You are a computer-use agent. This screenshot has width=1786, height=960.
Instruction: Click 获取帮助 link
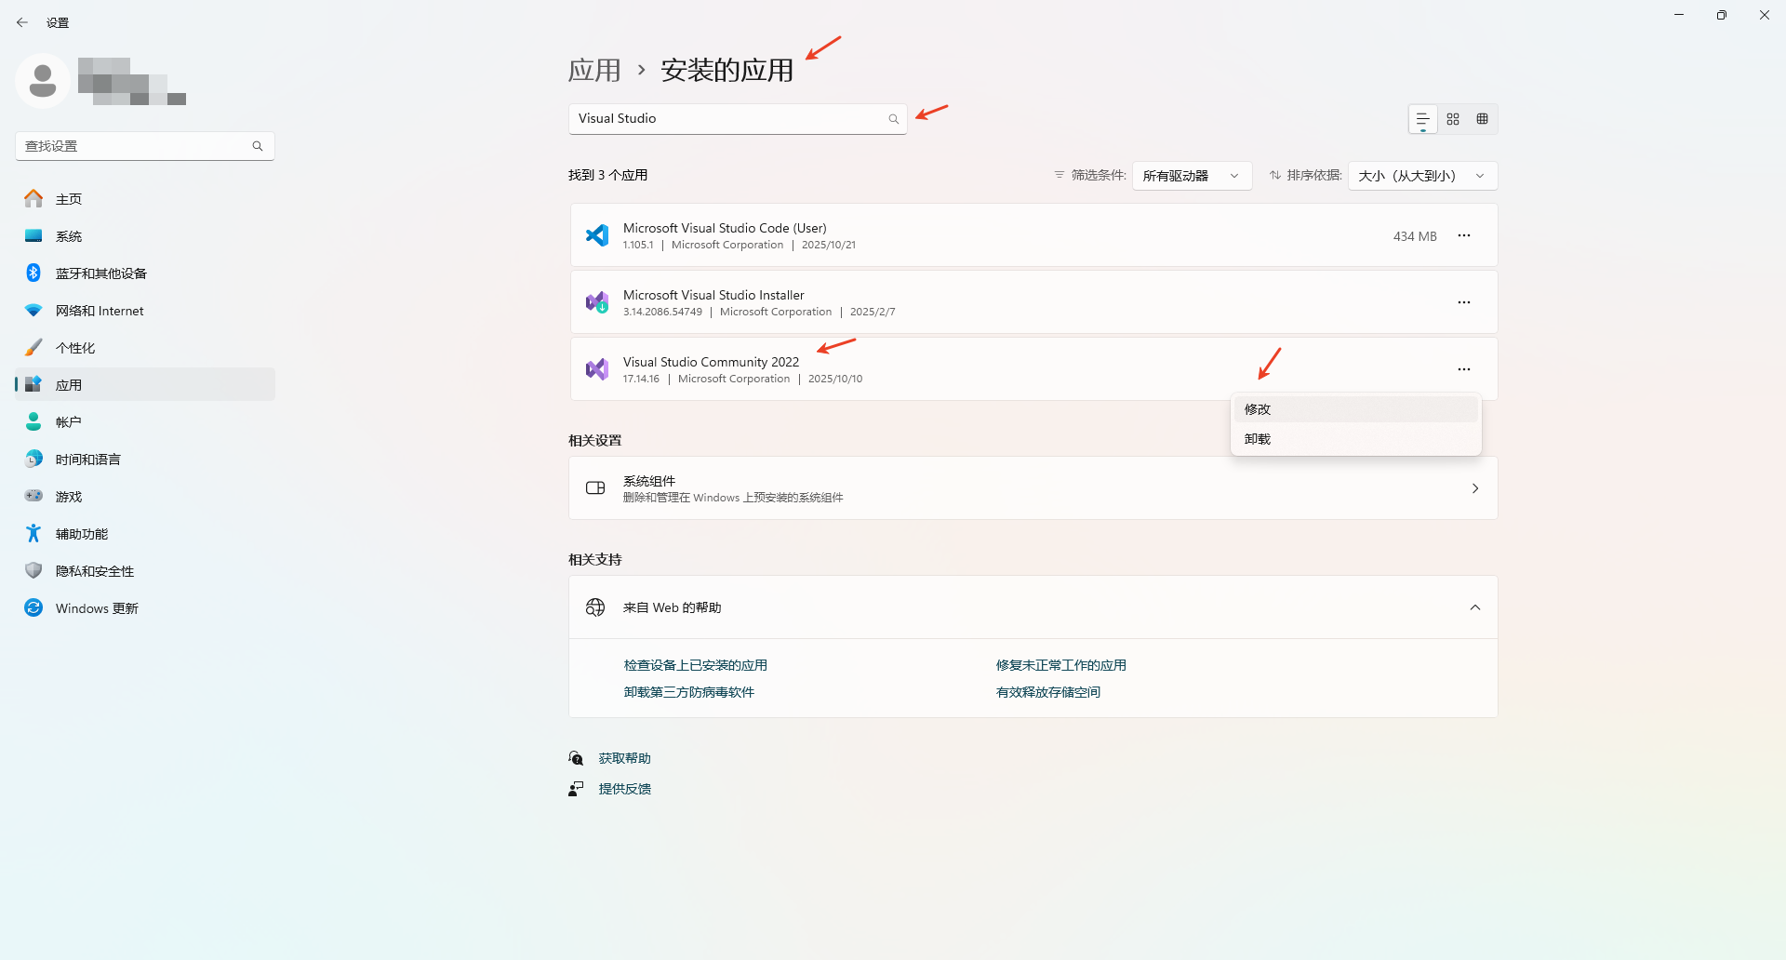click(625, 759)
